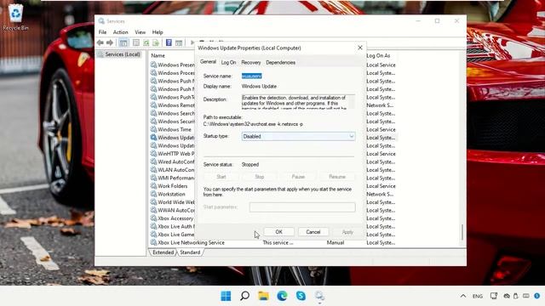
Task: Open the File menu
Action: 102,32
